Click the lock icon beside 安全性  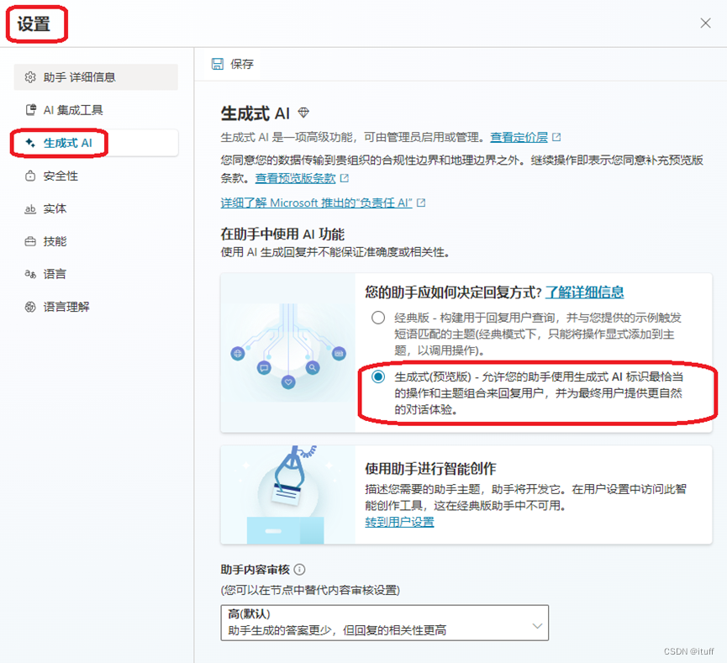click(30, 176)
